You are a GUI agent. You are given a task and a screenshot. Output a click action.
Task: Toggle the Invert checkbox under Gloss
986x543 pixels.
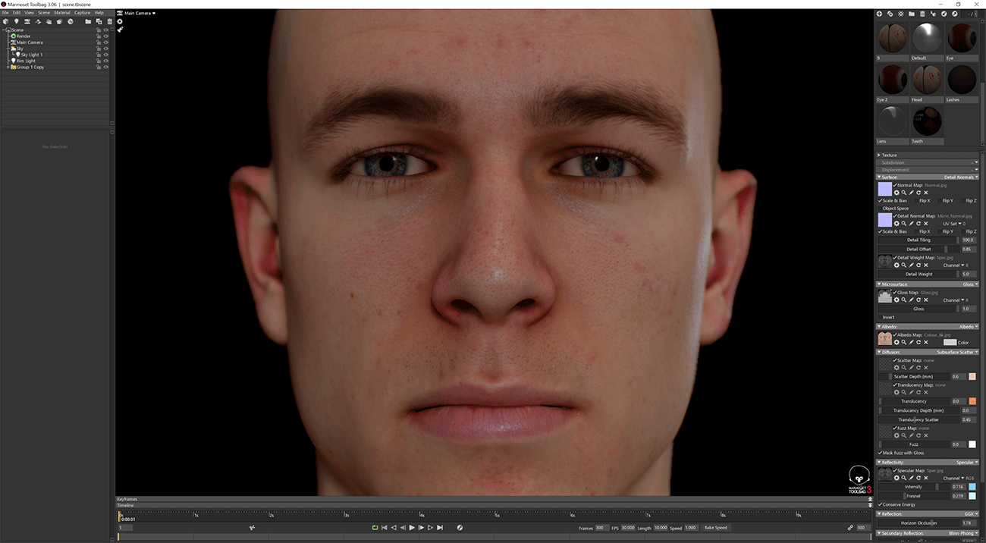coord(879,316)
